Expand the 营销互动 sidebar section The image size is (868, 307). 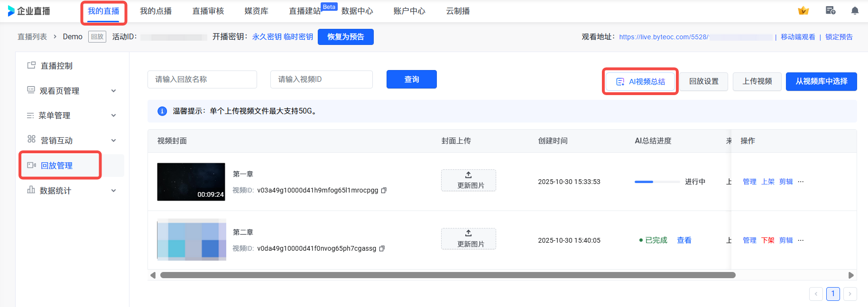(113, 140)
